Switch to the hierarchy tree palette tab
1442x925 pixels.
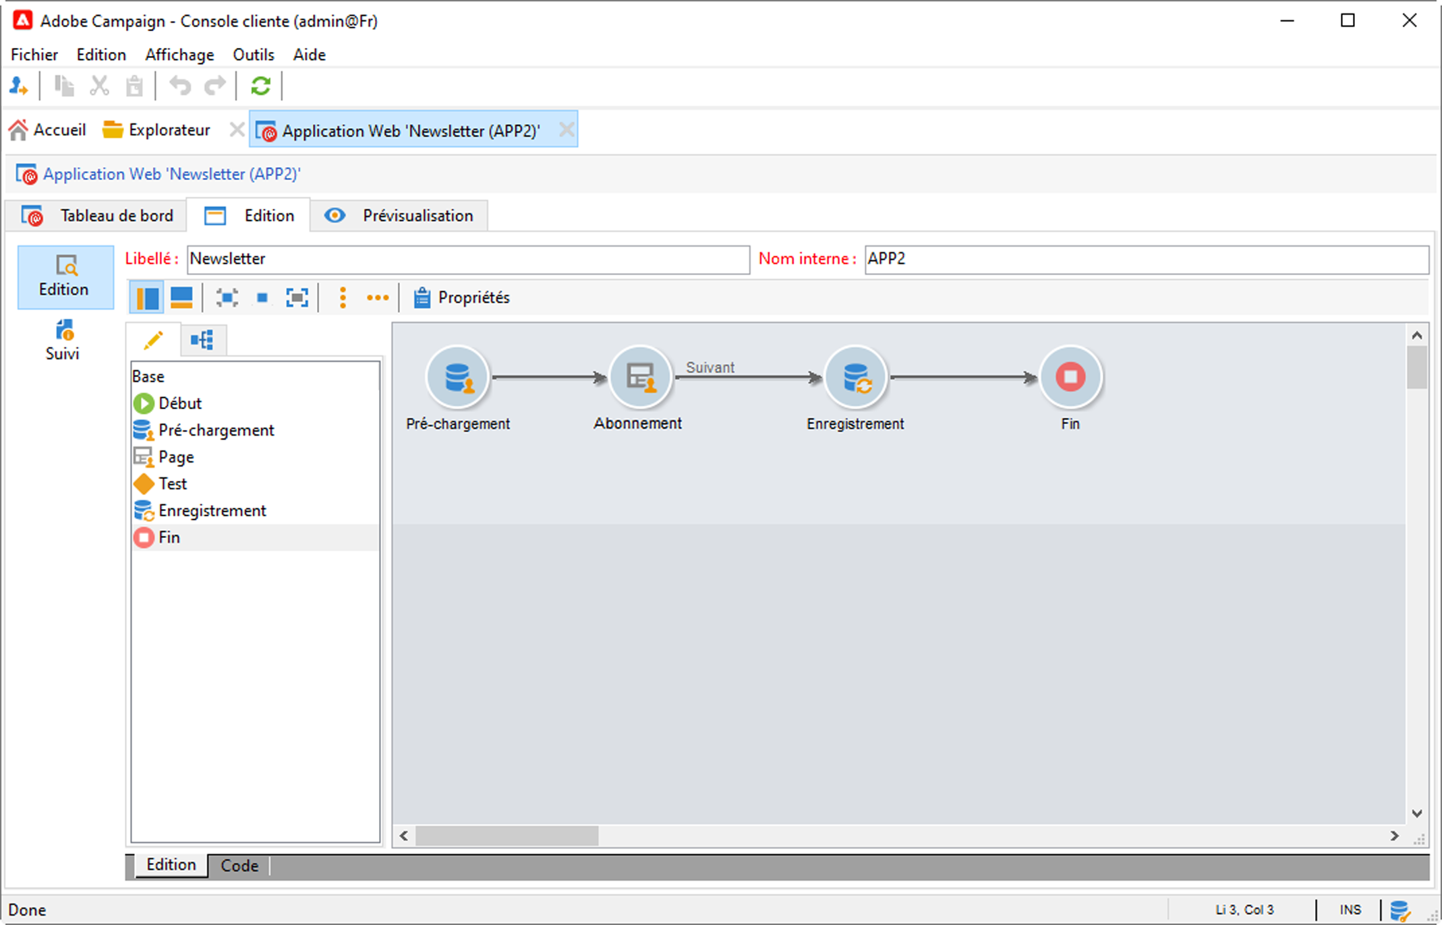pos(202,339)
